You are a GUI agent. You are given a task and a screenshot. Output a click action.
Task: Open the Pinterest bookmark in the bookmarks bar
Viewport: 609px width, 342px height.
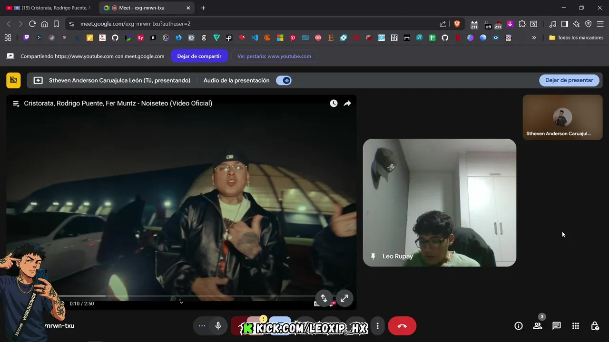293,38
